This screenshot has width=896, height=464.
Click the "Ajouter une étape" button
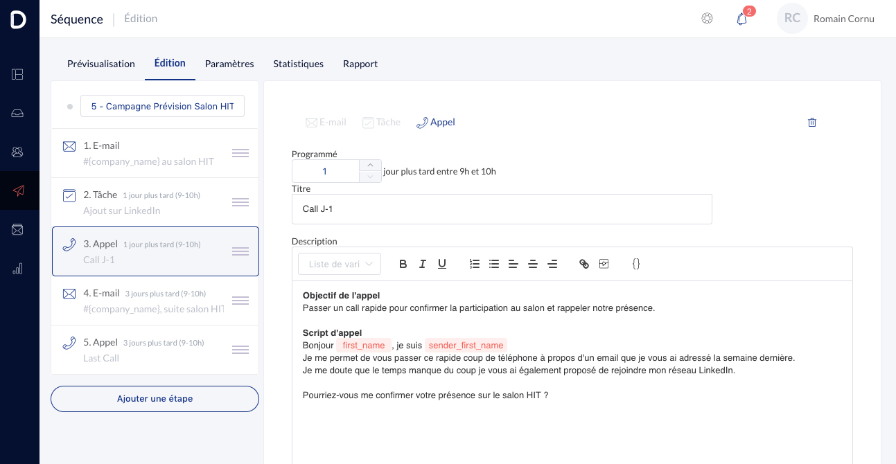pyautogui.click(x=155, y=399)
